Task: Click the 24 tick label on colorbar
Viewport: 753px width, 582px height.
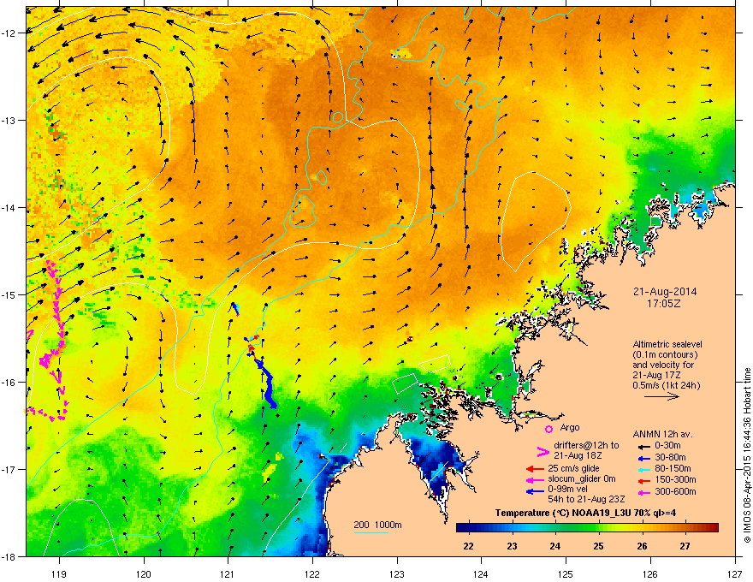Action: [555, 546]
